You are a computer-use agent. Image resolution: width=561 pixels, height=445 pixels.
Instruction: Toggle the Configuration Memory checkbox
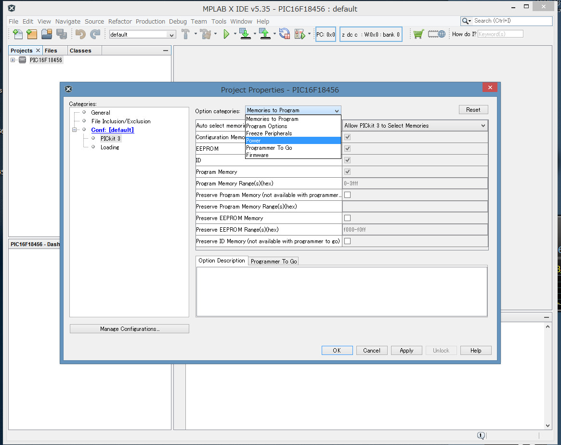(x=347, y=137)
